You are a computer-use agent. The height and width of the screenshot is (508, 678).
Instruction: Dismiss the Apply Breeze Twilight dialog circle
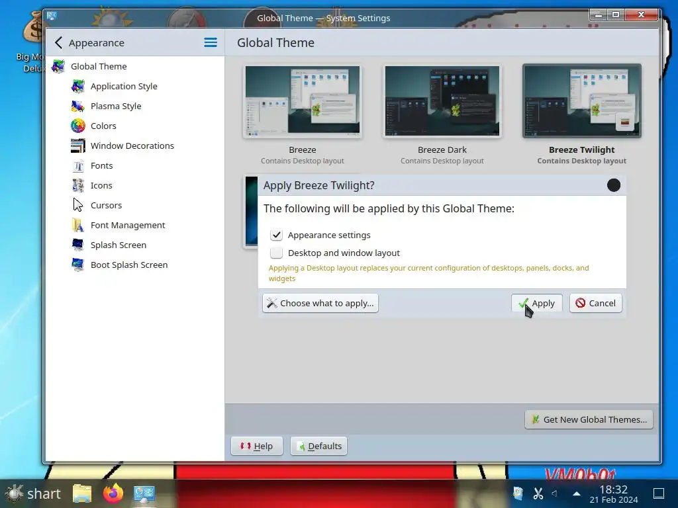coord(614,185)
